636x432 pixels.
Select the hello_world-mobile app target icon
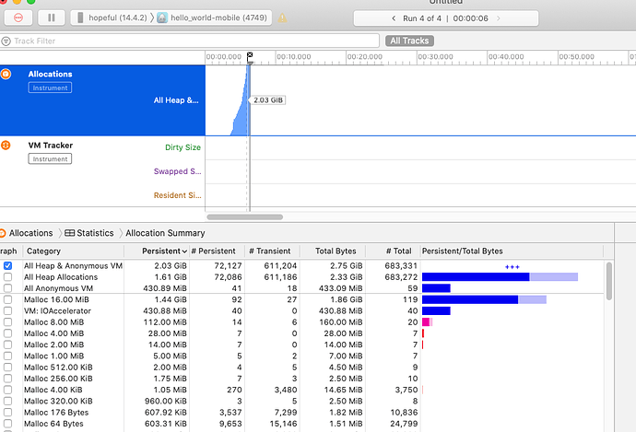pos(162,18)
